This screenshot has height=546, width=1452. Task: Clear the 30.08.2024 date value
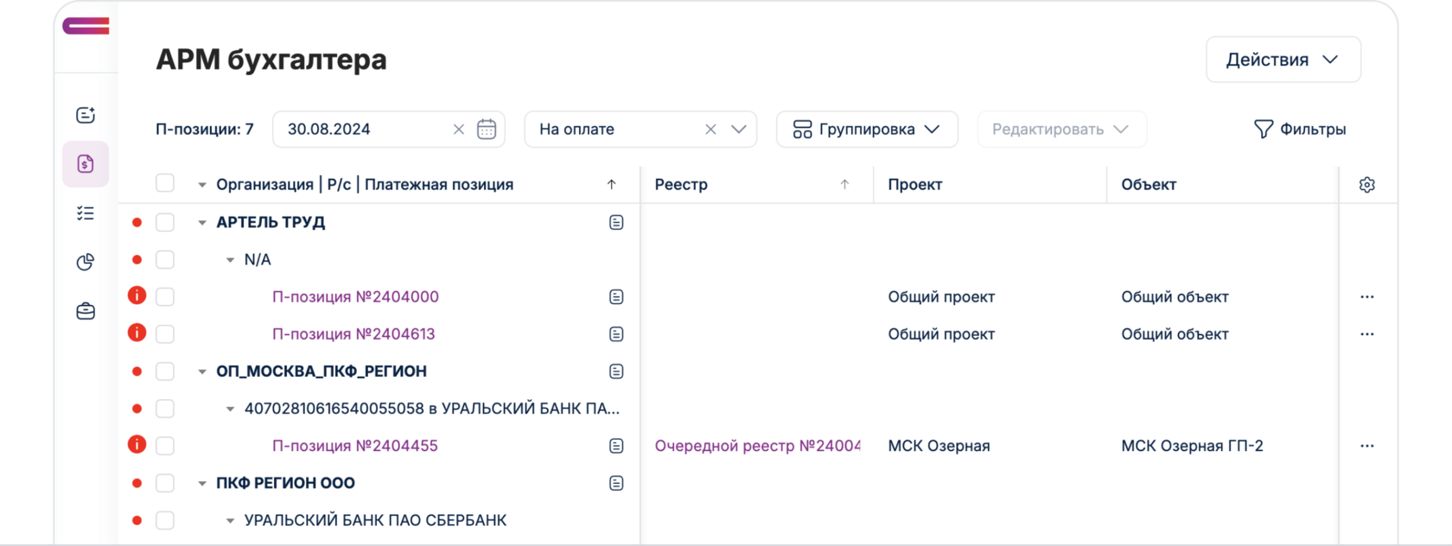459,130
